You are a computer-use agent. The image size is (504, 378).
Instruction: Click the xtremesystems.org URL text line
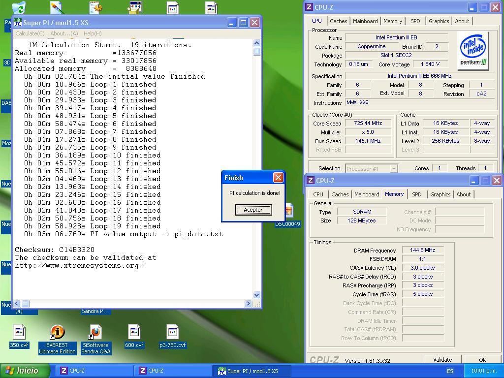[x=79, y=266]
